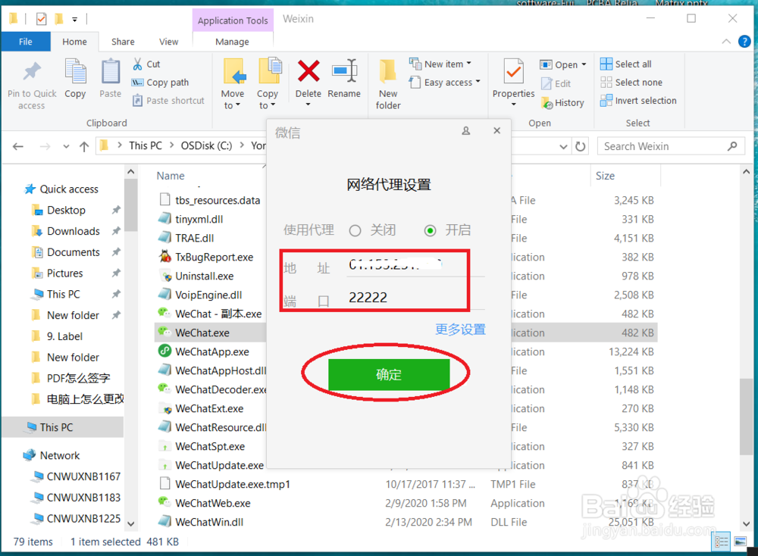Expand recent locations dropdown arrow
This screenshot has height=556, width=758.
tap(66, 146)
